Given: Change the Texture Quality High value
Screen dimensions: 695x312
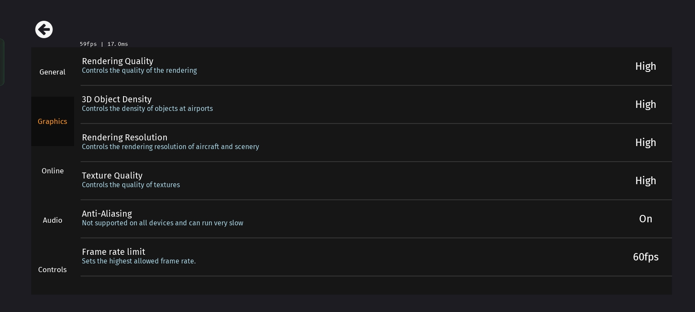Looking at the screenshot, I should [645, 181].
